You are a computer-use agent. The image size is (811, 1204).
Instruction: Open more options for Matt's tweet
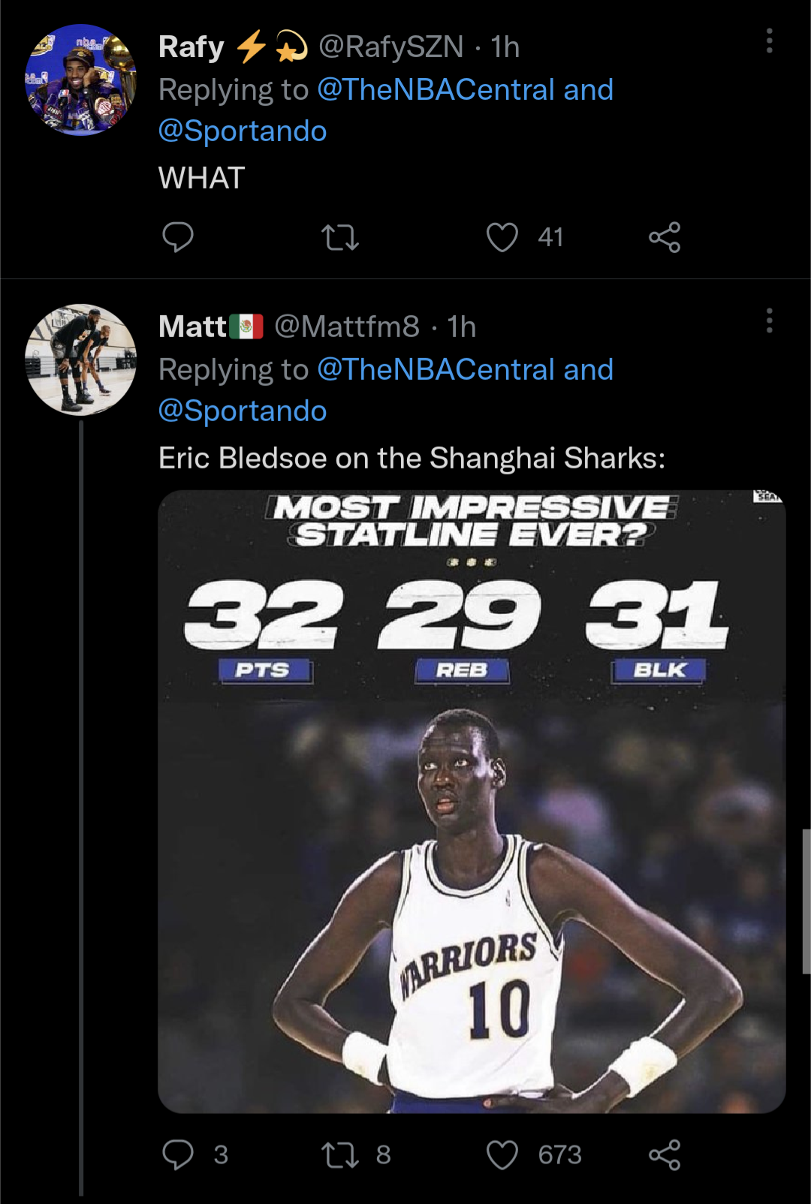(769, 321)
